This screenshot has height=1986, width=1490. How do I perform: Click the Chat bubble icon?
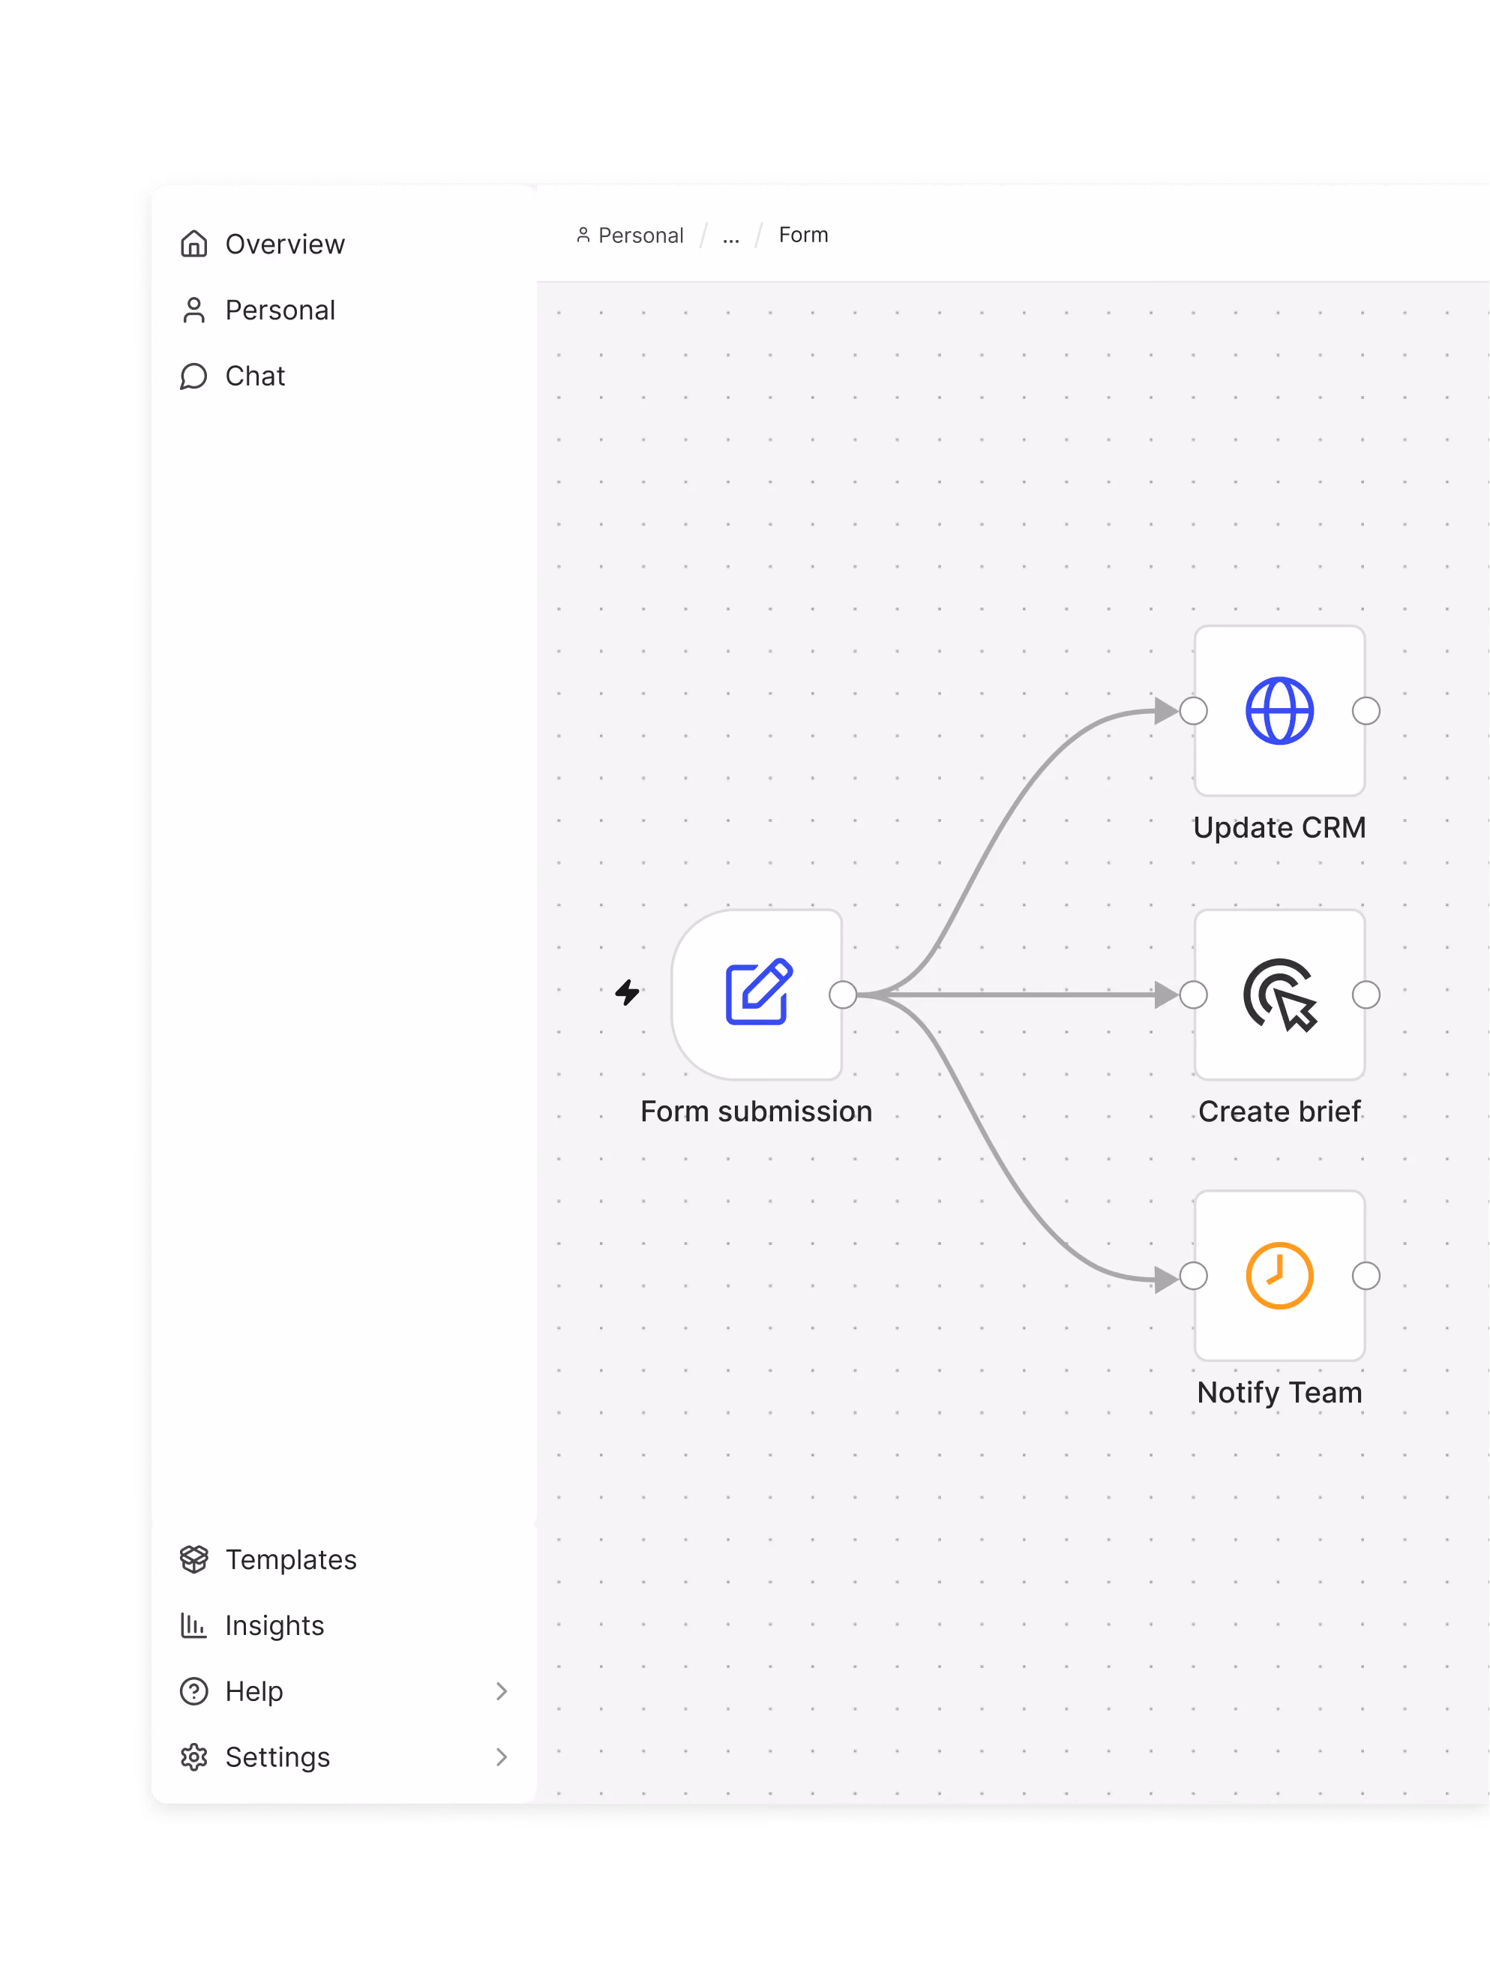(x=194, y=376)
